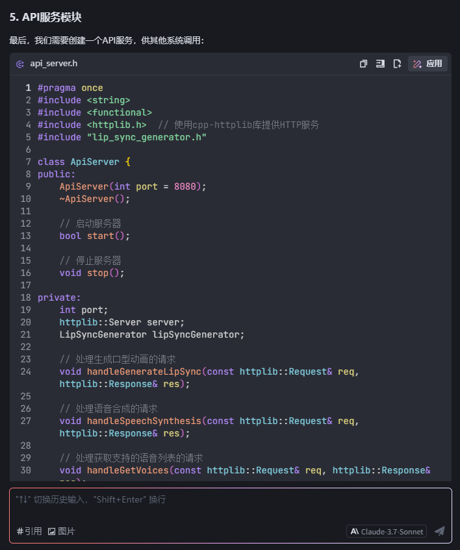Click the create new file icon

coord(397,64)
